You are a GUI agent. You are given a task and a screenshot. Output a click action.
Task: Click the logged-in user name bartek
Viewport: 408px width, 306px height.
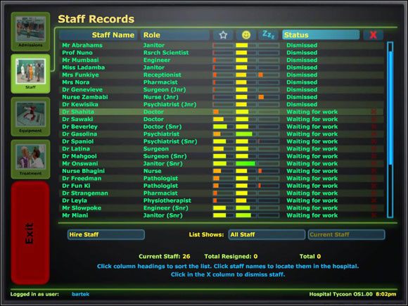pyautogui.click(x=80, y=294)
